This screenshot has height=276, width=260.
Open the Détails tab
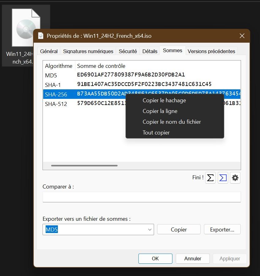pyautogui.click(x=150, y=51)
